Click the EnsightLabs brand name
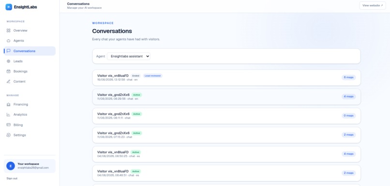The width and height of the screenshot is (390, 186). pos(25,7)
